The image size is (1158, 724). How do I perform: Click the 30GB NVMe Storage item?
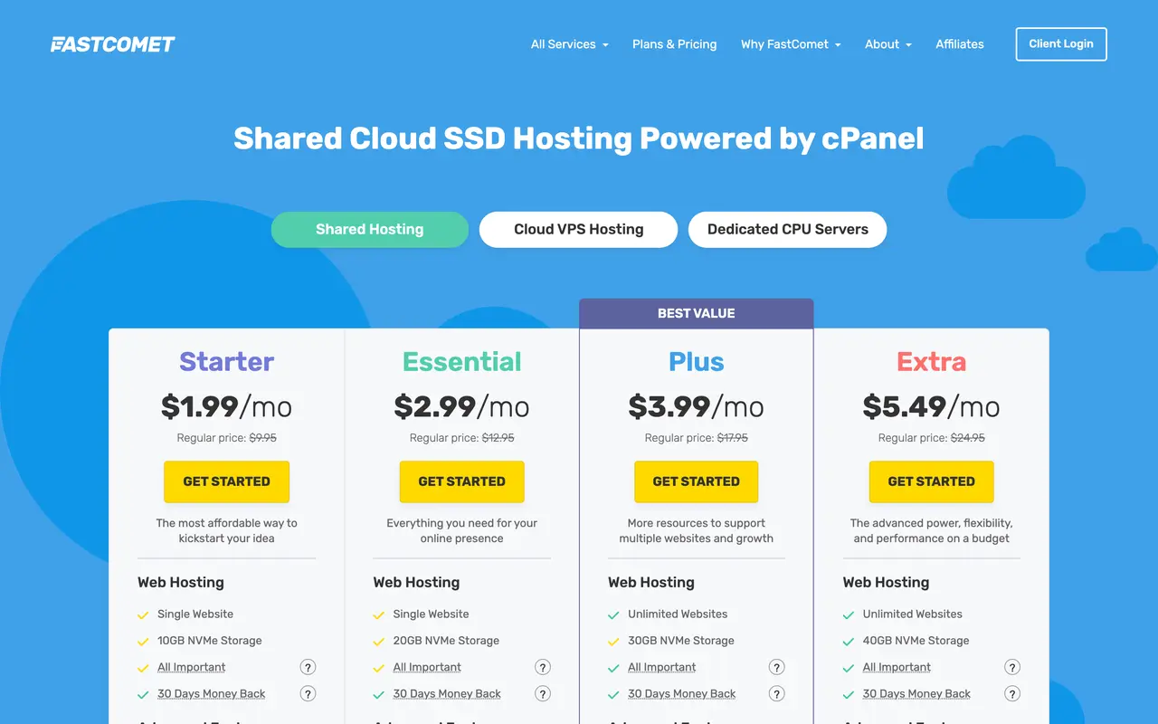[x=680, y=641]
